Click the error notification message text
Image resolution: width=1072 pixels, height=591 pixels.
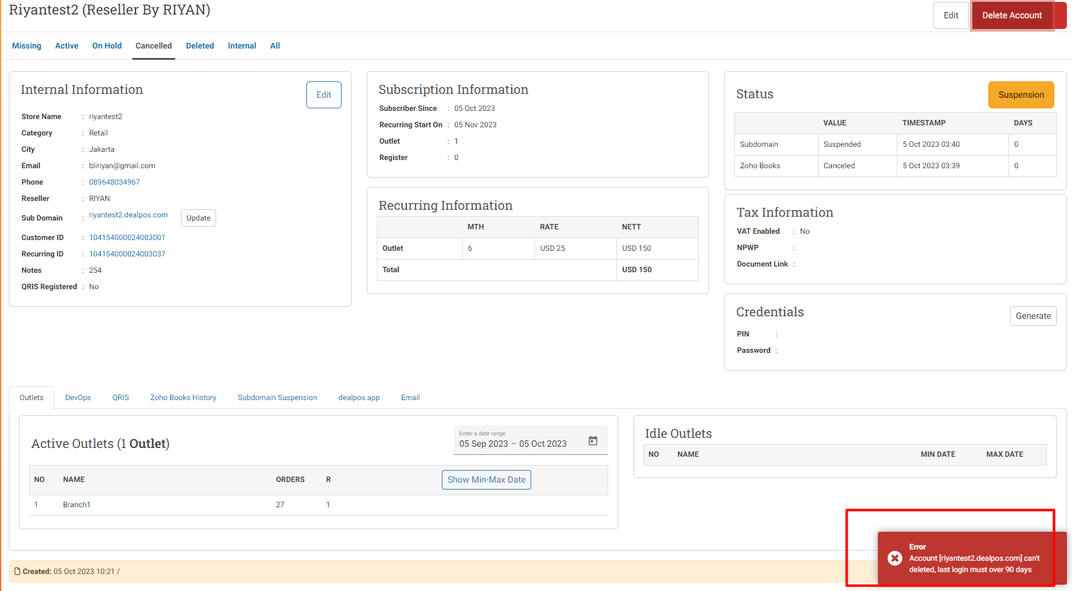(x=974, y=564)
